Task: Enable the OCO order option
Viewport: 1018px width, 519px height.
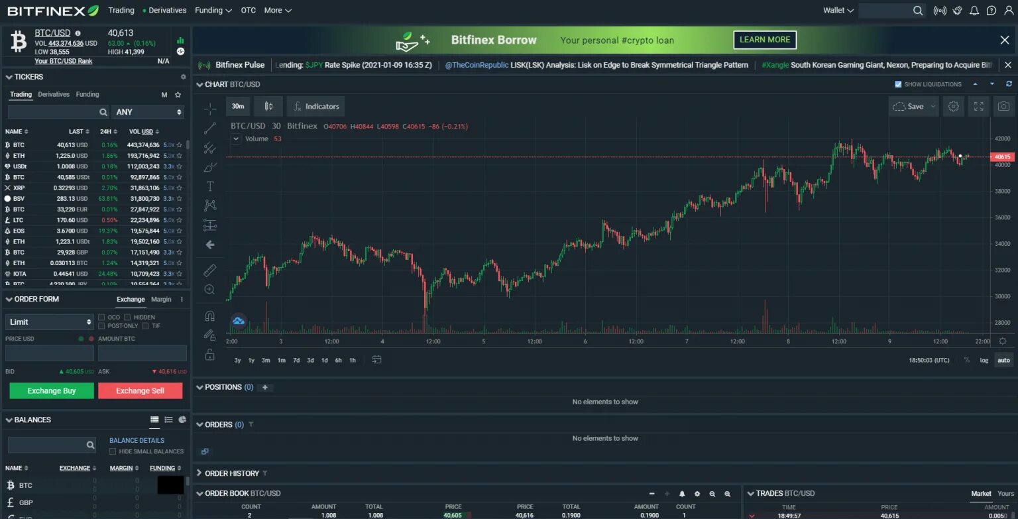Action: pyautogui.click(x=101, y=317)
